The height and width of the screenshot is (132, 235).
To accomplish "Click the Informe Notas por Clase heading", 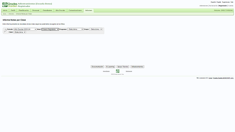I will [14, 20].
